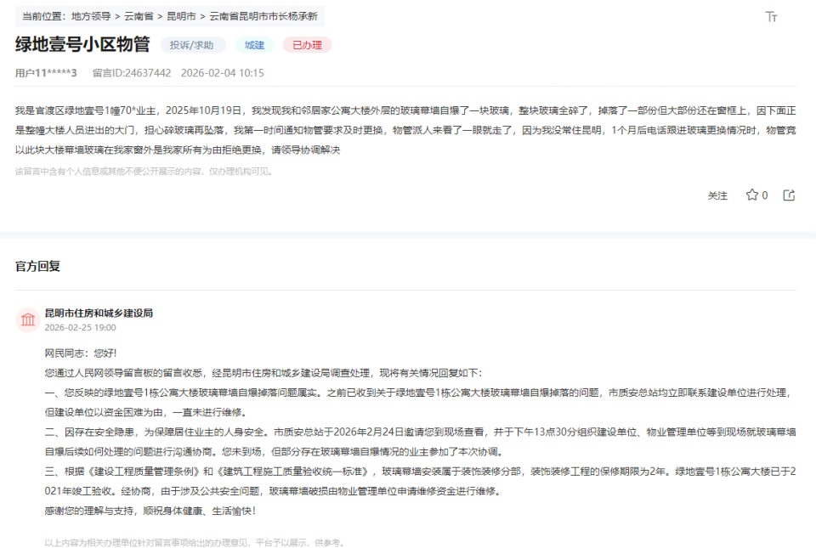This screenshot has height=548, width=816.
Task: Click the star icon to like the post
Action: pos(751,195)
